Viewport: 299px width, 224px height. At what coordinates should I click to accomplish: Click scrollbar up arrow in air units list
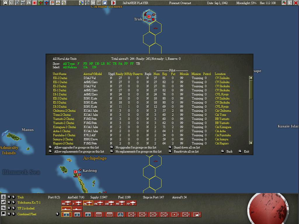251,78
